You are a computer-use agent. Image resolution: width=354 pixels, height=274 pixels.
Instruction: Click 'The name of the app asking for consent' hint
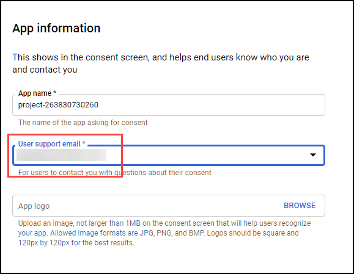coord(83,123)
